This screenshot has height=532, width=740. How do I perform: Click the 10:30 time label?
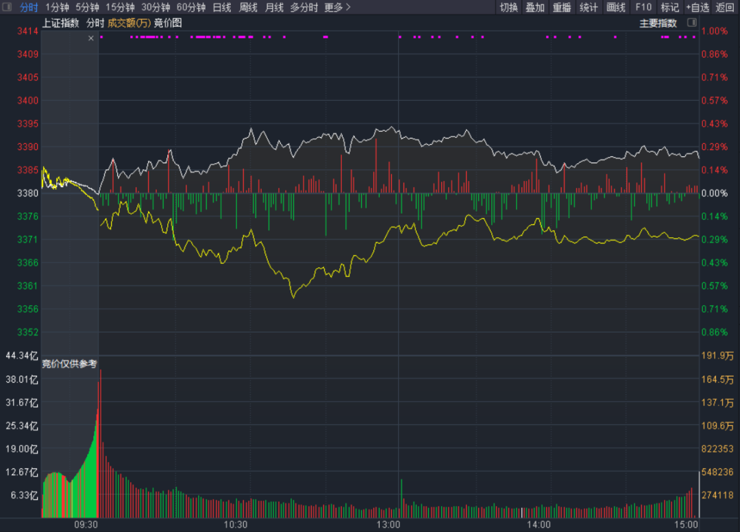(x=236, y=524)
